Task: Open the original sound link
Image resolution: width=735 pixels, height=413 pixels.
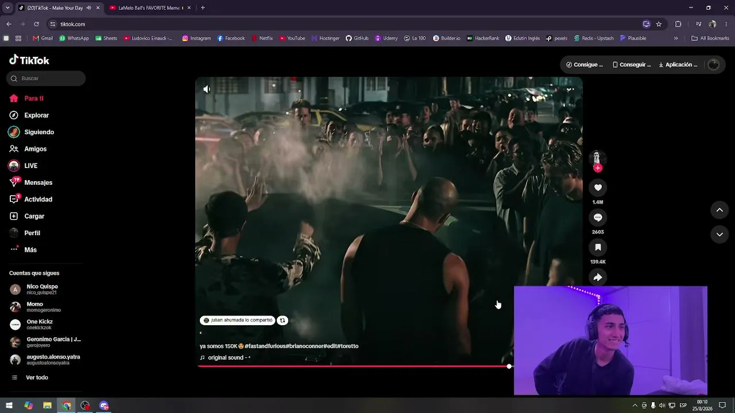Action: coord(225,357)
